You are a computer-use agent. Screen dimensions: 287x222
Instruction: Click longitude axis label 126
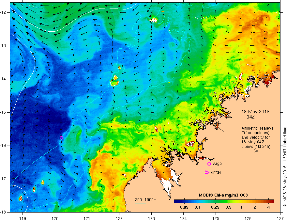point(248,219)
